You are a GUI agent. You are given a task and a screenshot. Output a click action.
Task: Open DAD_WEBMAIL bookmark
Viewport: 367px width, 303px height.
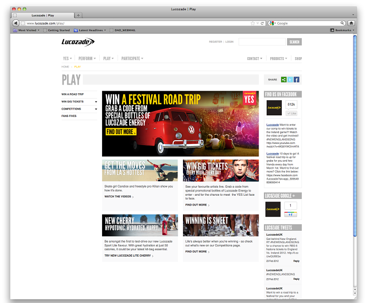tap(123, 30)
